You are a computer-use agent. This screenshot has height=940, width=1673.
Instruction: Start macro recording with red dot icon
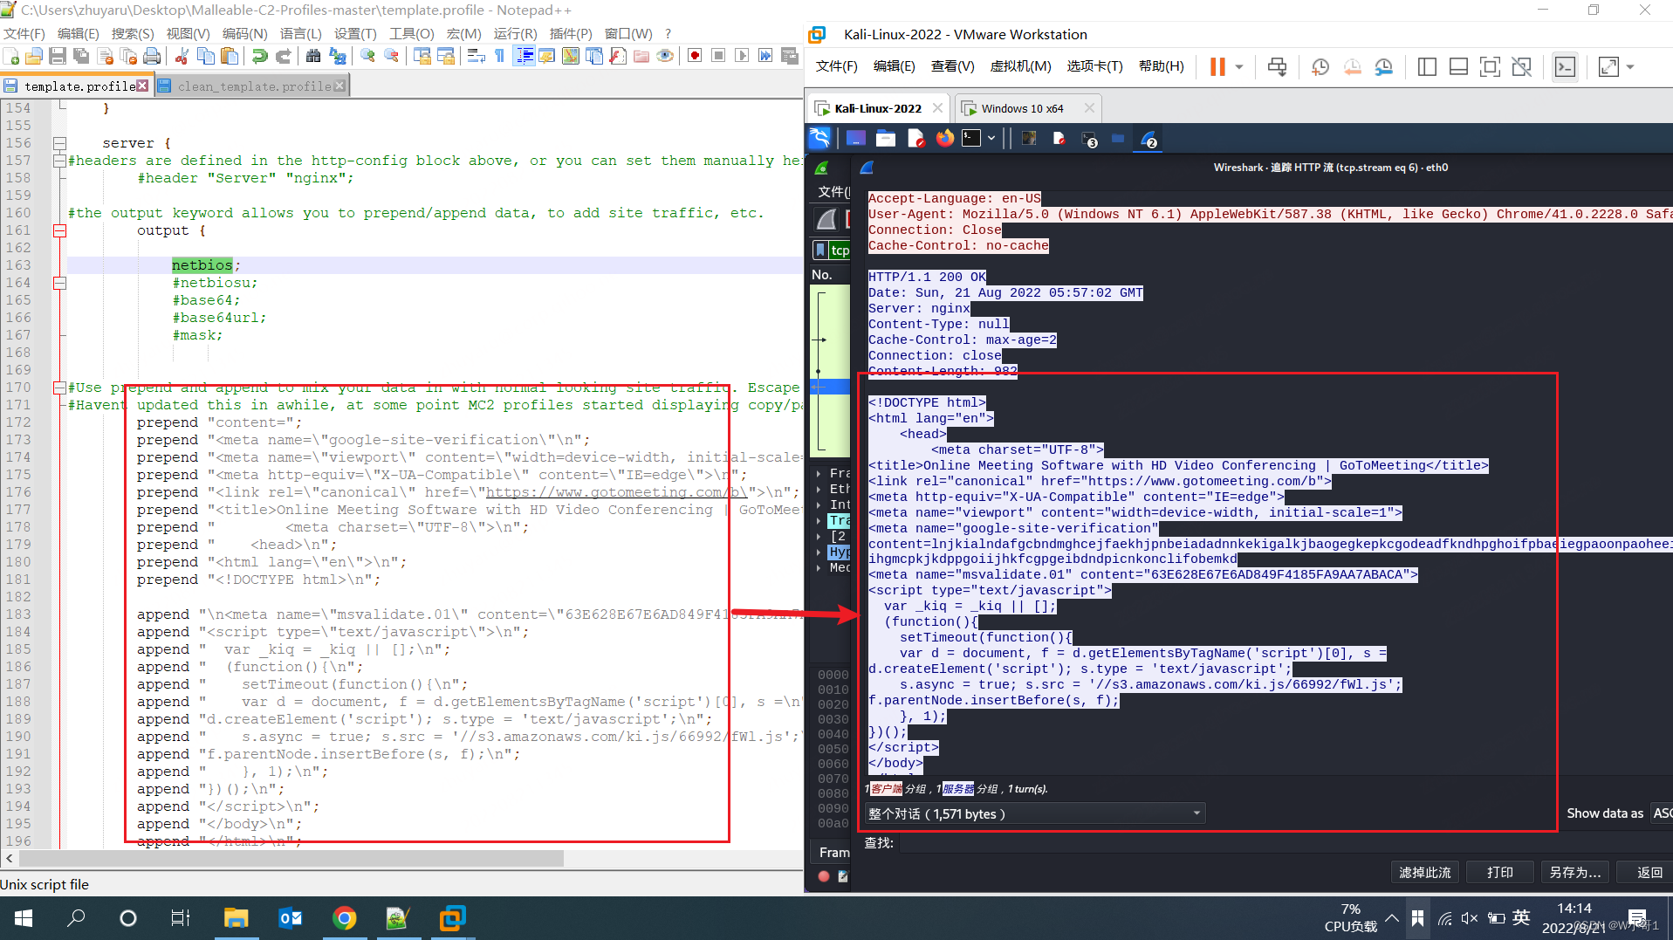point(695,57)
